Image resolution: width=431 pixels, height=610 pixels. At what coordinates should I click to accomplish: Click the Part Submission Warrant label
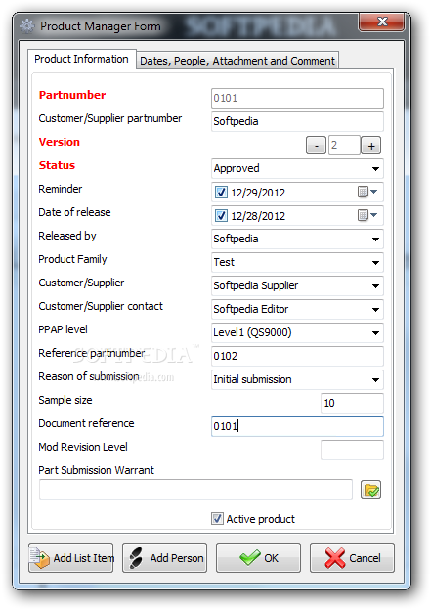tap(97, 470)
